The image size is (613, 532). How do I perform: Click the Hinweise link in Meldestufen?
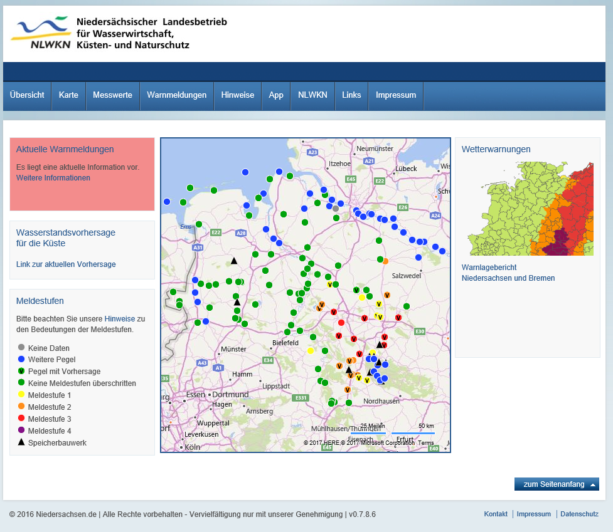(x=120, y=319)
